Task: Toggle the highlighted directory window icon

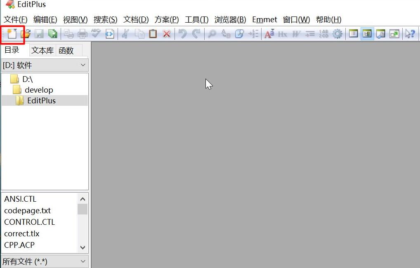Action: coord(367,34)
